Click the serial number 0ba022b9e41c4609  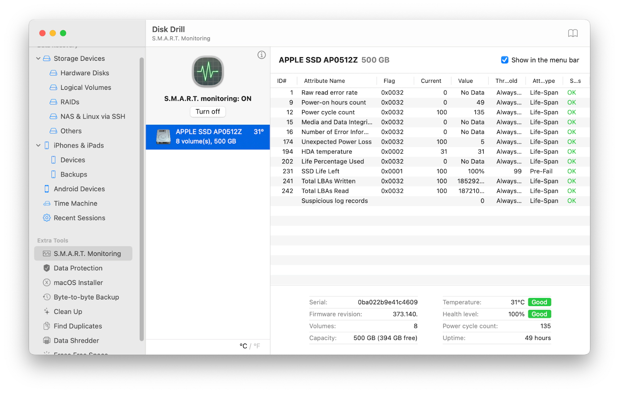click(x=388, y=302)
